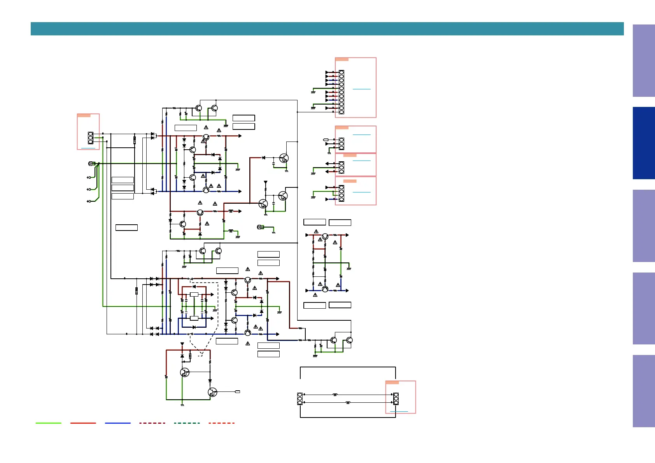Click the four-pin connector symbol

coord(342,193)
